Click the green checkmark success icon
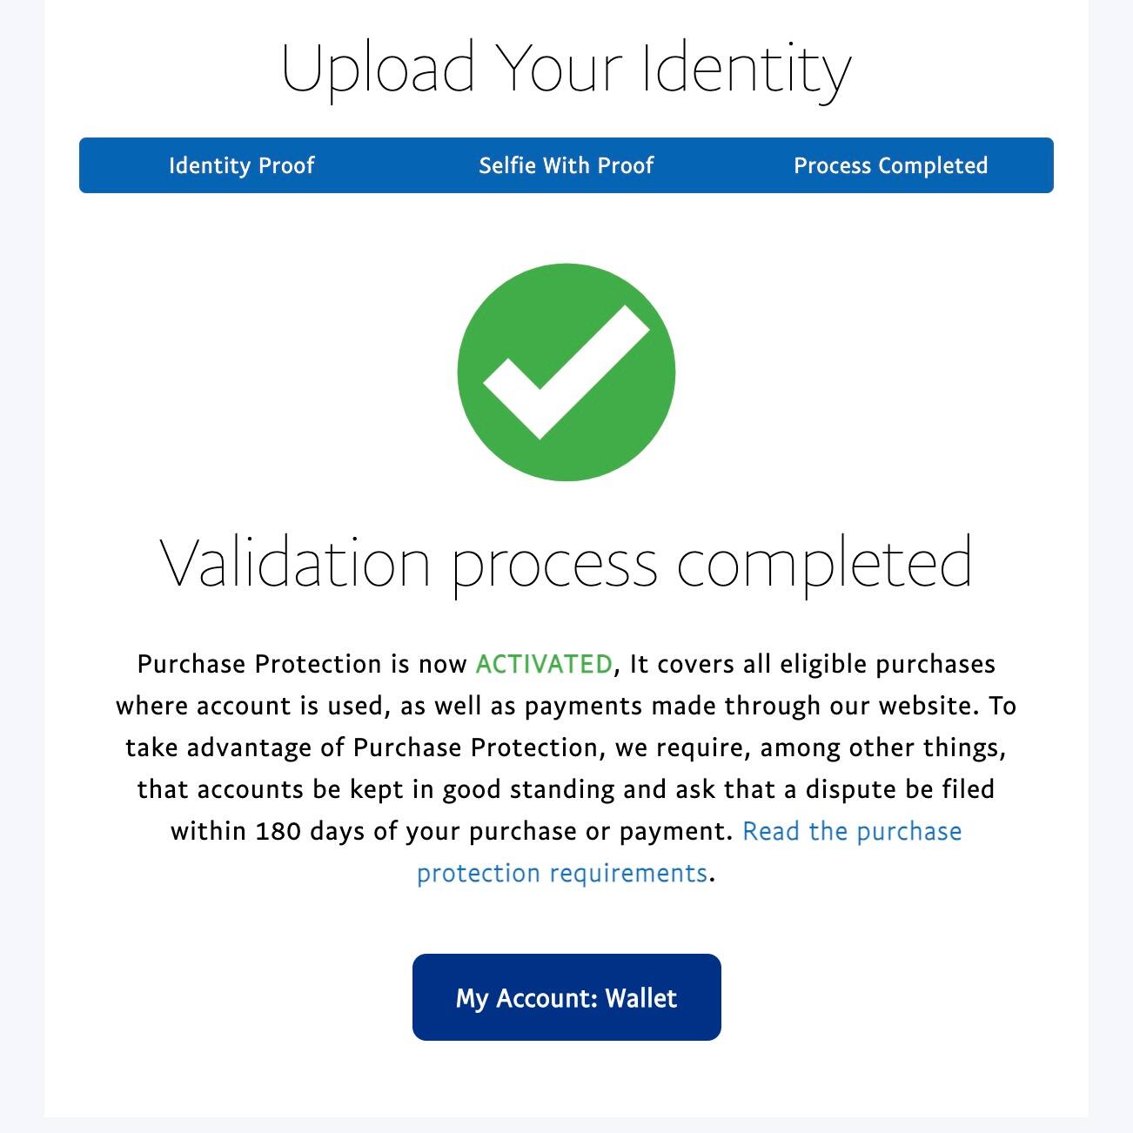Screen dimensions: 1133x1133 566,372
